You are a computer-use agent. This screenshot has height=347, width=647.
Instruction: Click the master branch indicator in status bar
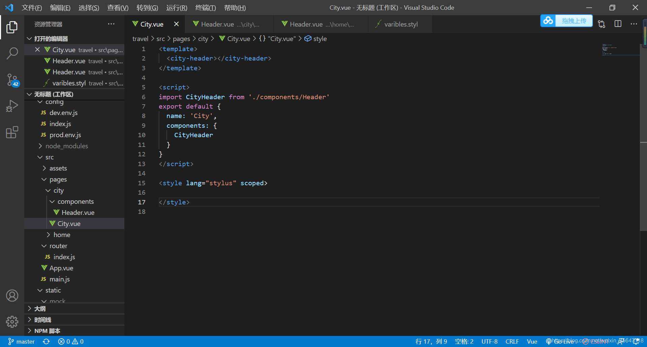tap(22, 342)
